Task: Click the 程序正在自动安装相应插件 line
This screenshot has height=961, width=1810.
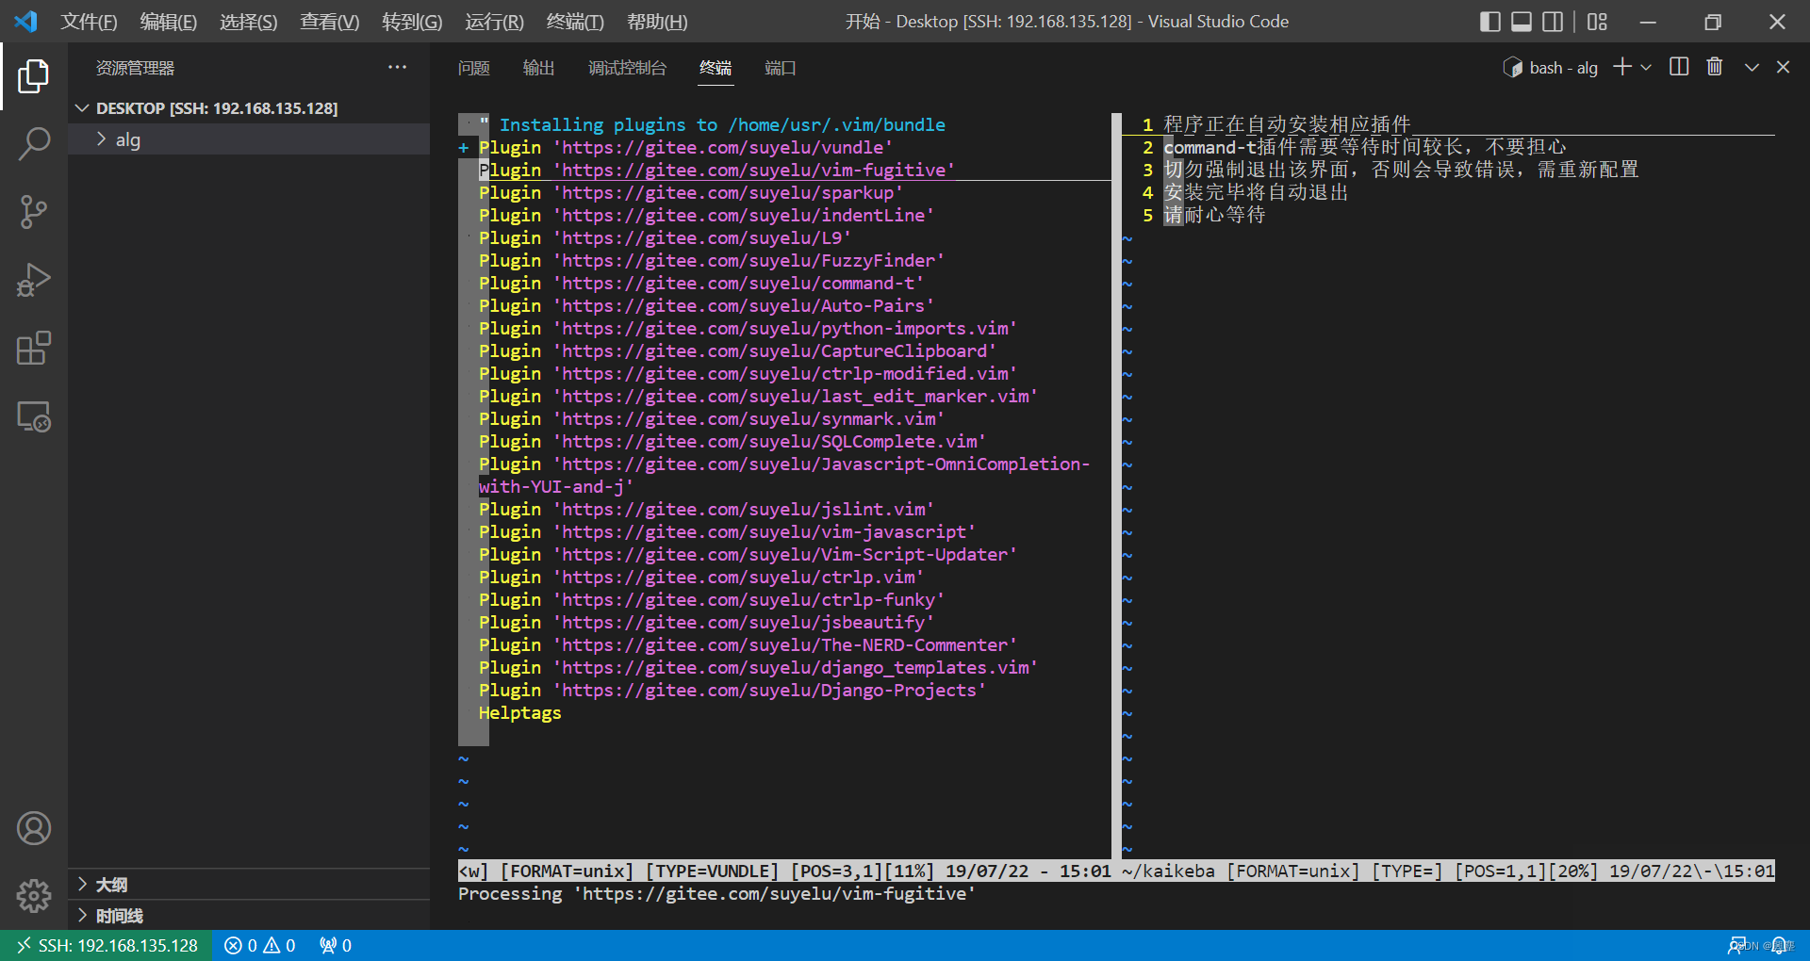Action: [1287, 124]
